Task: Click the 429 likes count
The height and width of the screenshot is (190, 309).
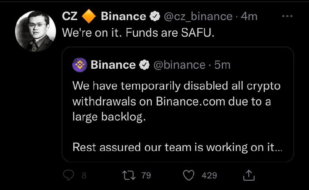Action: (209, 176)
